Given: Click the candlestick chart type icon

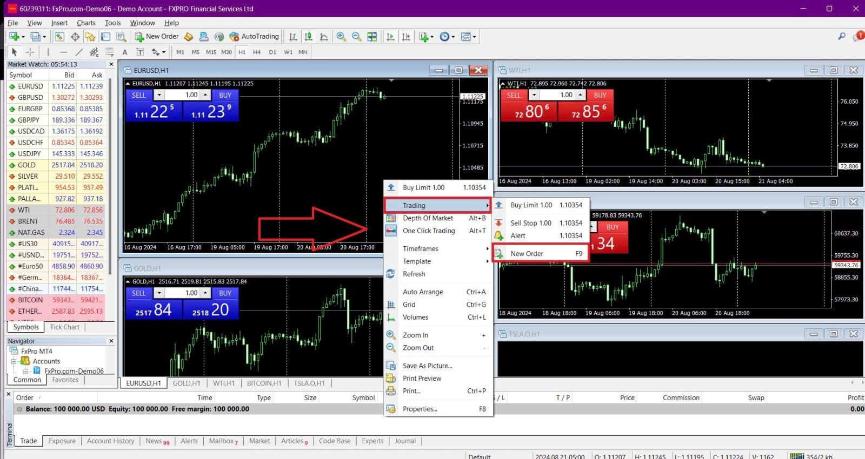Looking at the screenshot, I should 308,37.
